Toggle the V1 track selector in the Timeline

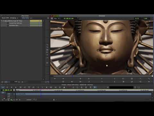pos(9,94)
